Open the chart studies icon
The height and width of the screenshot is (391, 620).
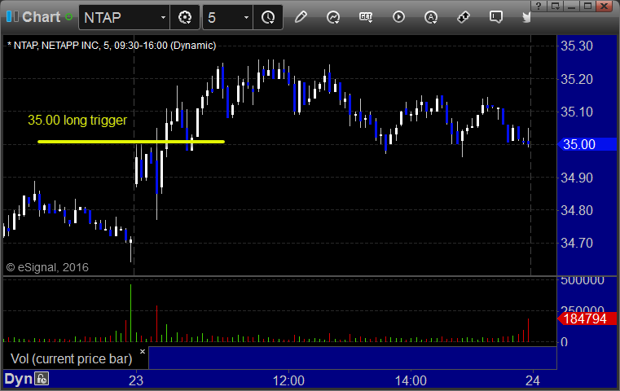[x=333, y=17]
